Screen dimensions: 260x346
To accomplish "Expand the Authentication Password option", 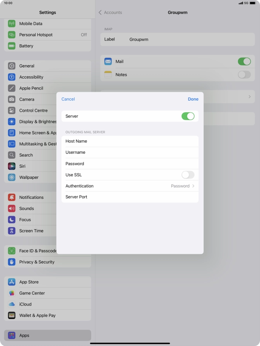I will tap(182, 186).
